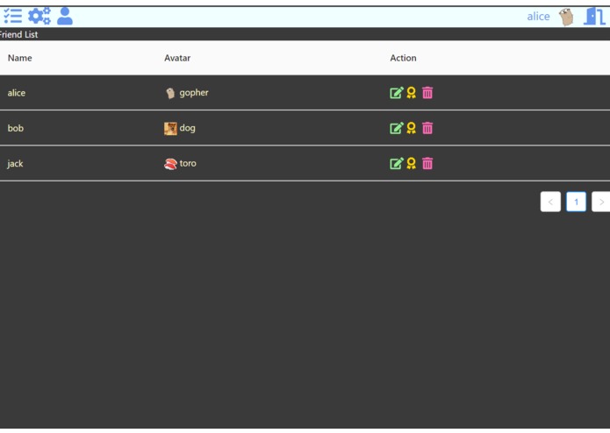This screenshot has height=433, width=610.
Task: Click the edit icon in alice's row
Action: click(397, 93)
